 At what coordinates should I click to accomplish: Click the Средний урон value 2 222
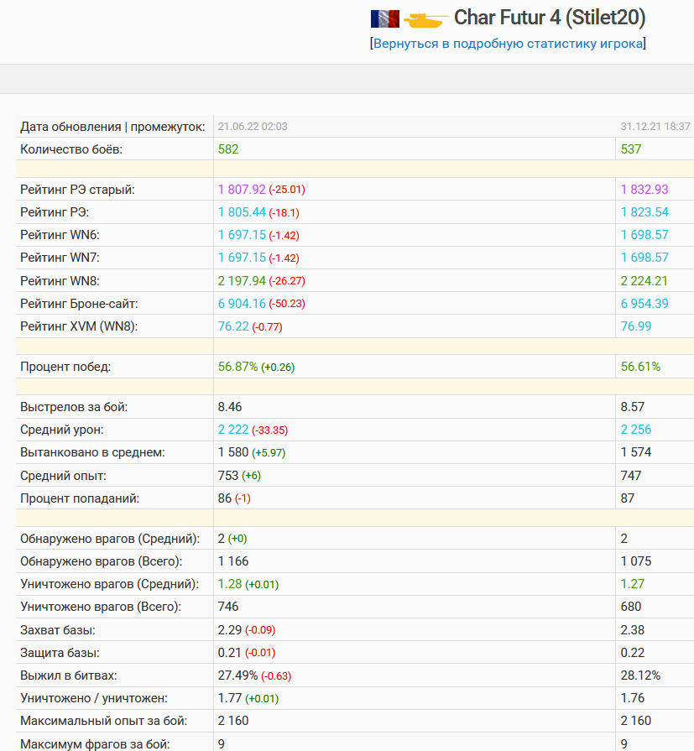tap(233, 430)
